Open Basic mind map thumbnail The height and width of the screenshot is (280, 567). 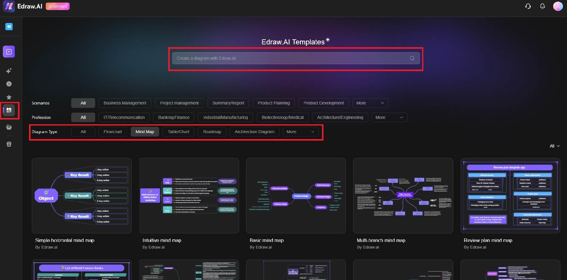[x=296, y=196]
